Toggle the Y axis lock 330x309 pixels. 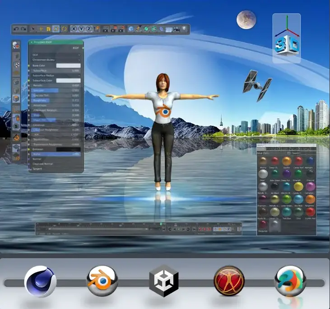coord(81,29)
